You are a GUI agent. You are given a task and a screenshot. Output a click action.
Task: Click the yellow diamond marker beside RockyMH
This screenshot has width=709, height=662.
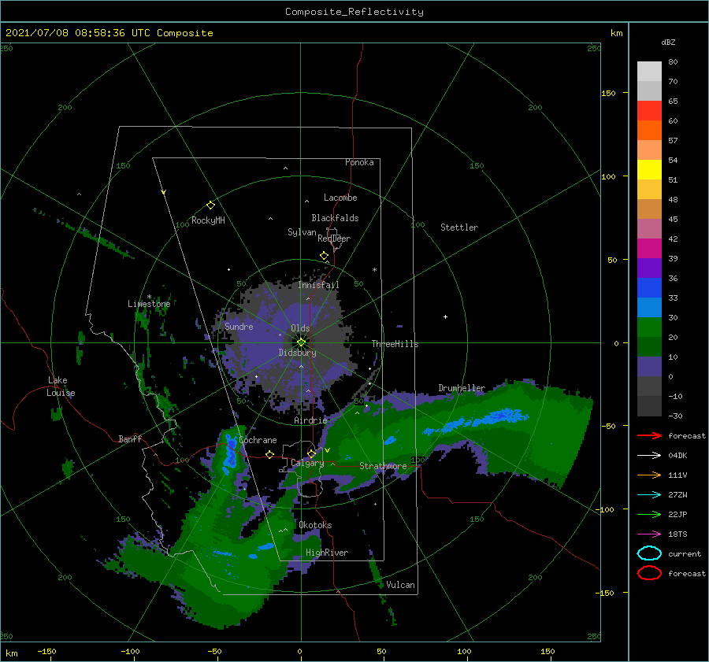[x=210, y=205]
